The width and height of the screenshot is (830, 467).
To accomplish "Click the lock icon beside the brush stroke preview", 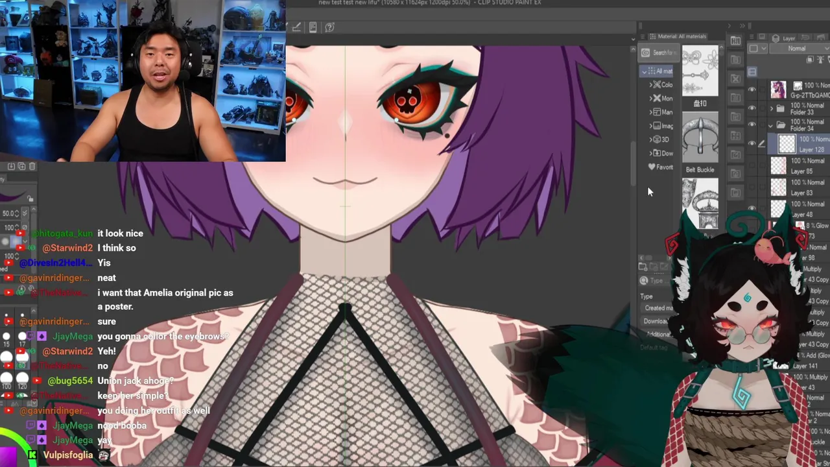I will (x=30, y=198).
